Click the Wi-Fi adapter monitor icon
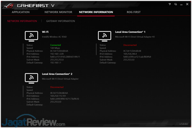192x128 pixels. [x=31, y=36]
